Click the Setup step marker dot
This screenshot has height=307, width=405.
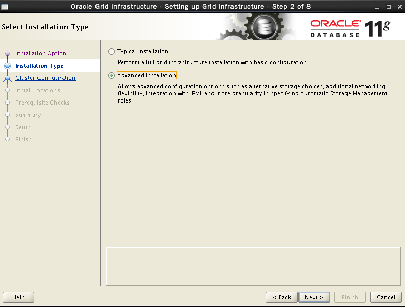(7, 127)
